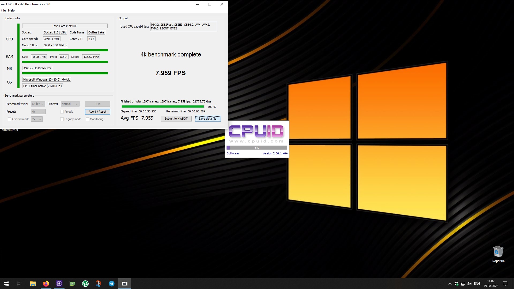This screenshot has width=514, height=289.
Task: Click the Afterburner desktop label
Action: (10, 130)
